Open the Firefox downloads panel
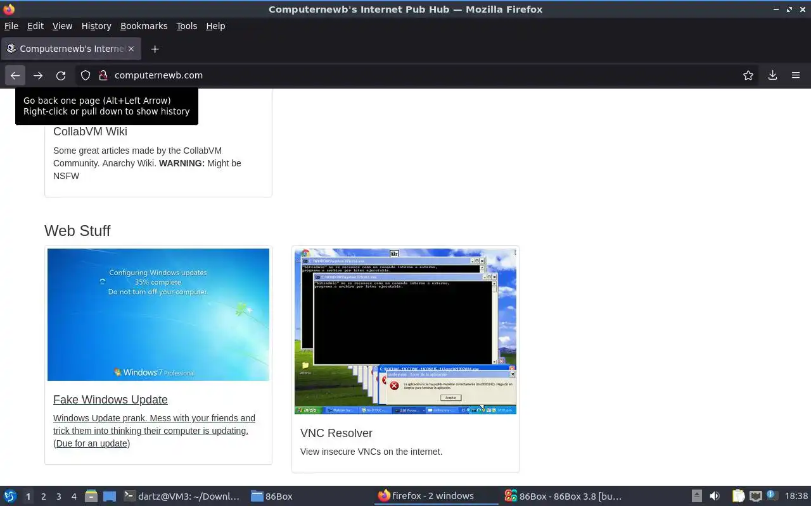The height and width of the screenshot is (506, 811). (x=772, y=75)
